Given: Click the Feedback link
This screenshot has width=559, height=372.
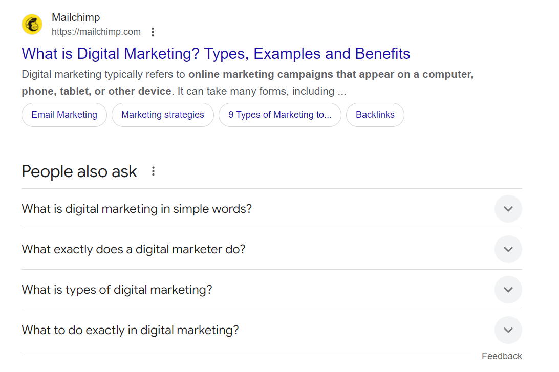Looking at the screenshot, I should pyautogui.click(x=502, y=356).
